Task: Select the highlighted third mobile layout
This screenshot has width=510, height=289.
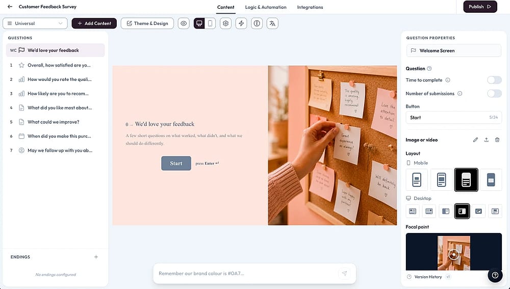Action: click(x=466, y=180)
